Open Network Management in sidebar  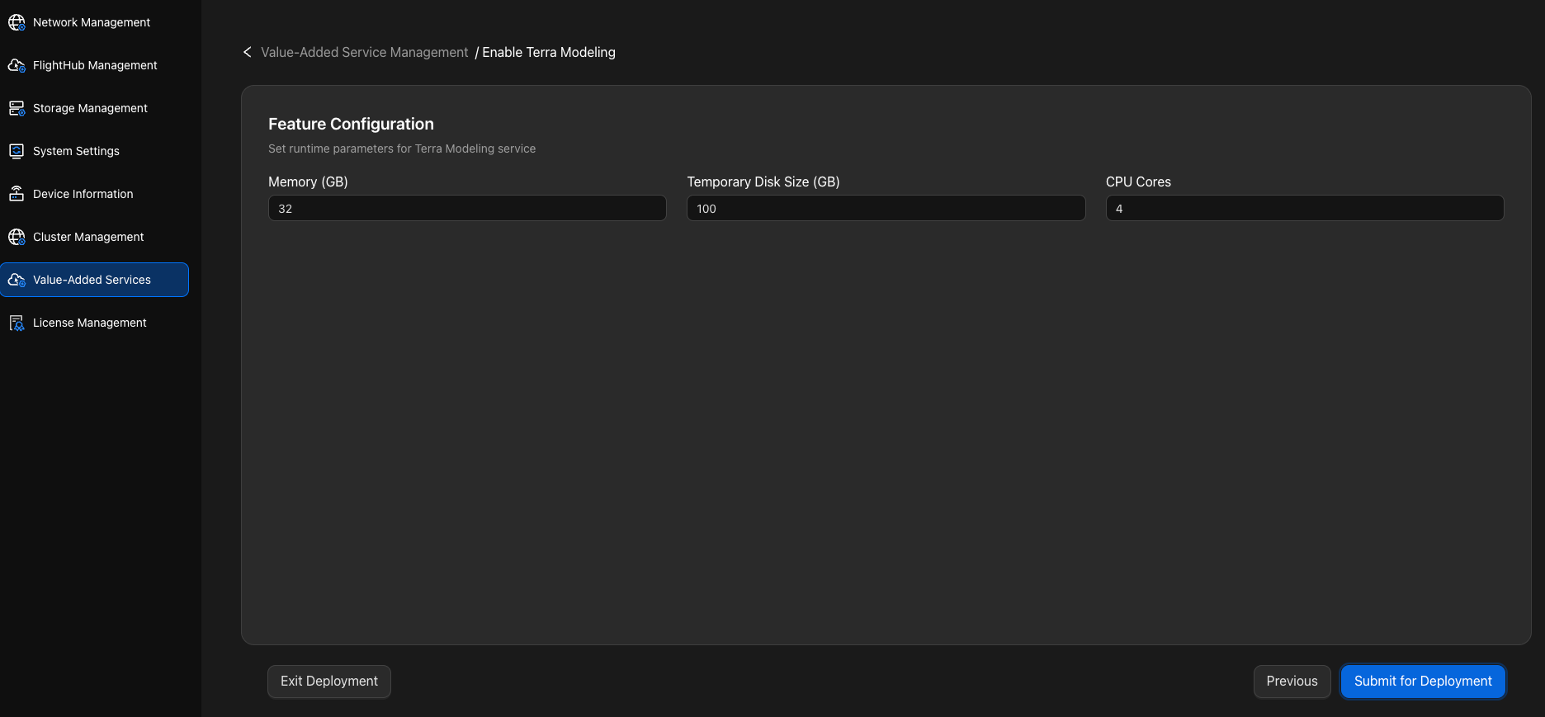[94, 22]
